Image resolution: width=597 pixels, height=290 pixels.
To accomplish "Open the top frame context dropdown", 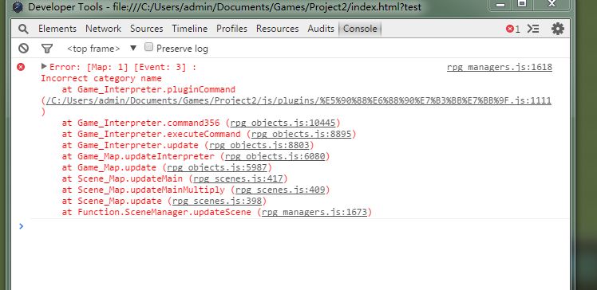I will [x=101, y=49].
